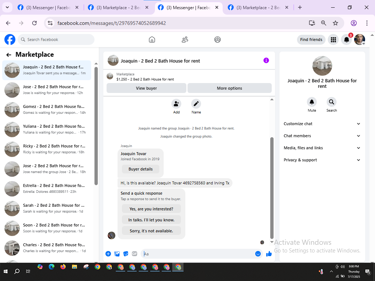Attach a photo file in composer
This screenshot has height=281, width=375.
117,254
